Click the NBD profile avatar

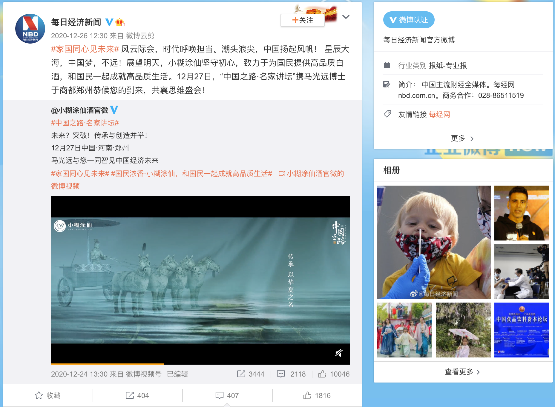tap(30, 29)
